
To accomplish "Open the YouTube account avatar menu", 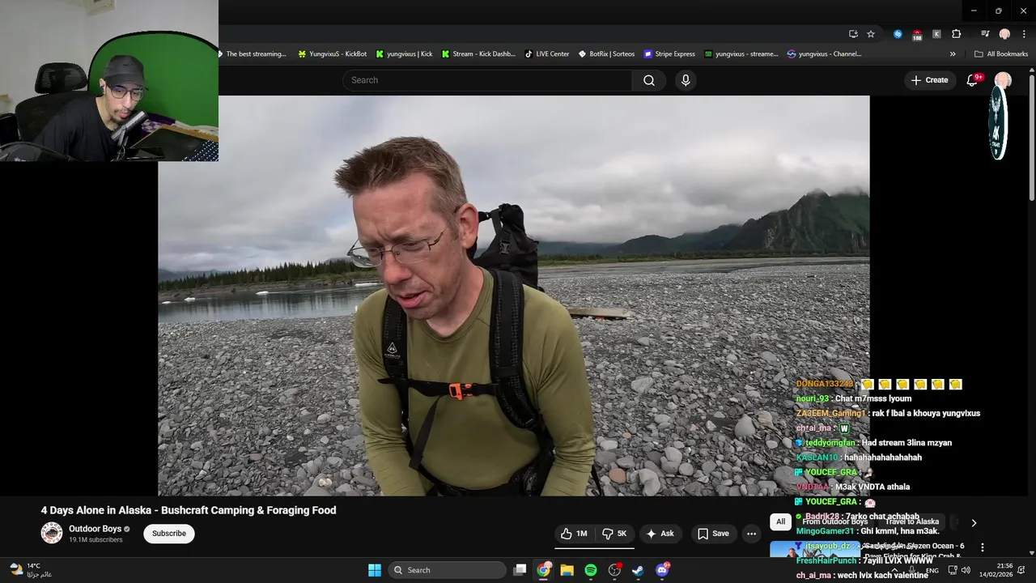I will tap(1003, 80).
